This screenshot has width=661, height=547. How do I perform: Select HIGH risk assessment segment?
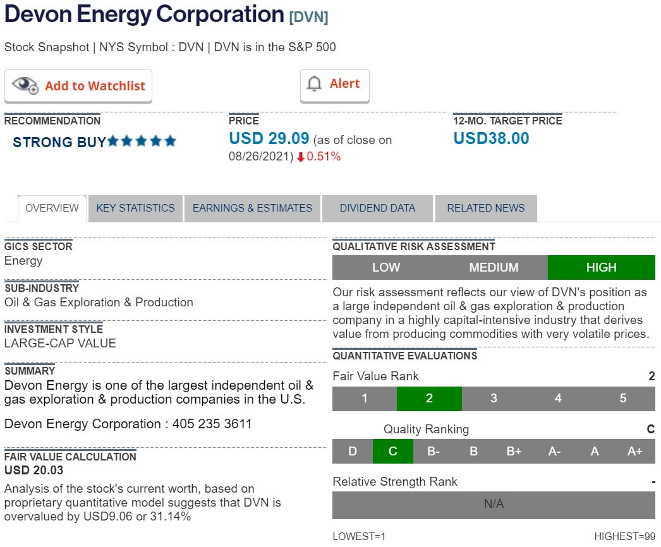601,268
